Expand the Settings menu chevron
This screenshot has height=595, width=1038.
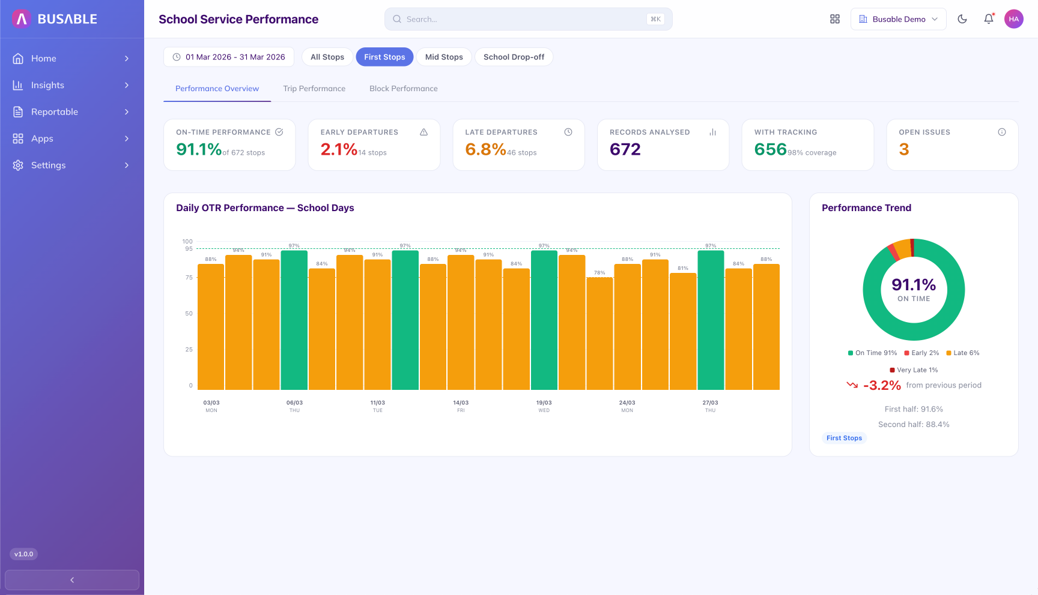coord(127,165)
